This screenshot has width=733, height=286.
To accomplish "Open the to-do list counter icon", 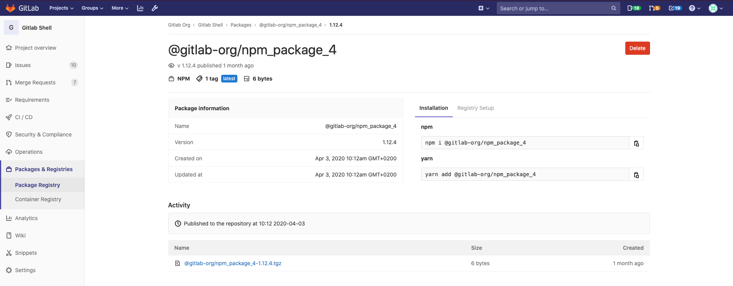I will pos(675,8).
